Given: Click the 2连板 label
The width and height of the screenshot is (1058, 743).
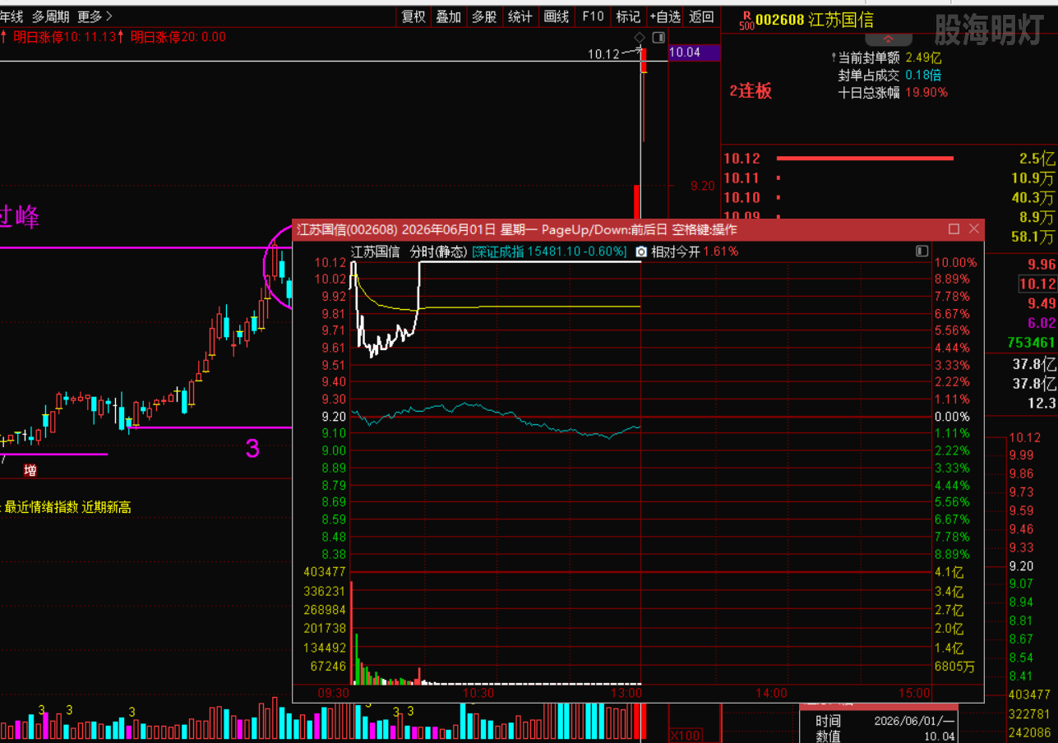Looking at the screenshot, I should pos(751,91).
